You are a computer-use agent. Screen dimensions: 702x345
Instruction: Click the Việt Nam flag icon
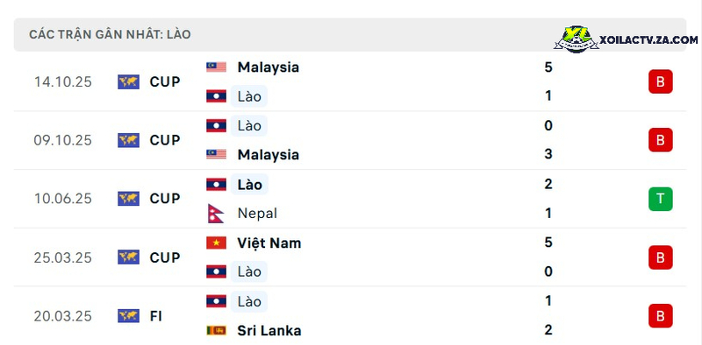pyautogui.click(x=216, y=243)
